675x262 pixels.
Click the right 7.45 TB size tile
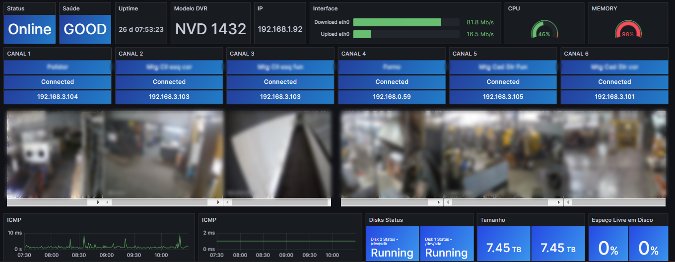click(x=558, y=244)
